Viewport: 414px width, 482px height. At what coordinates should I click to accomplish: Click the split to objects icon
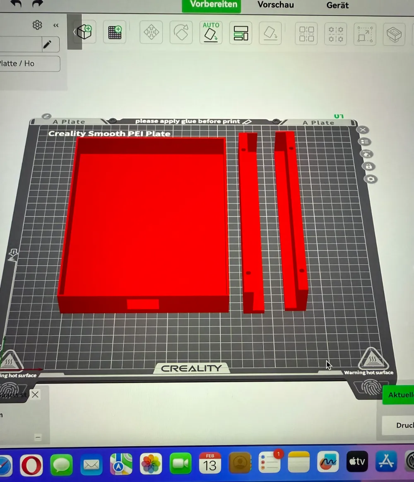click(x=306, y=34)
